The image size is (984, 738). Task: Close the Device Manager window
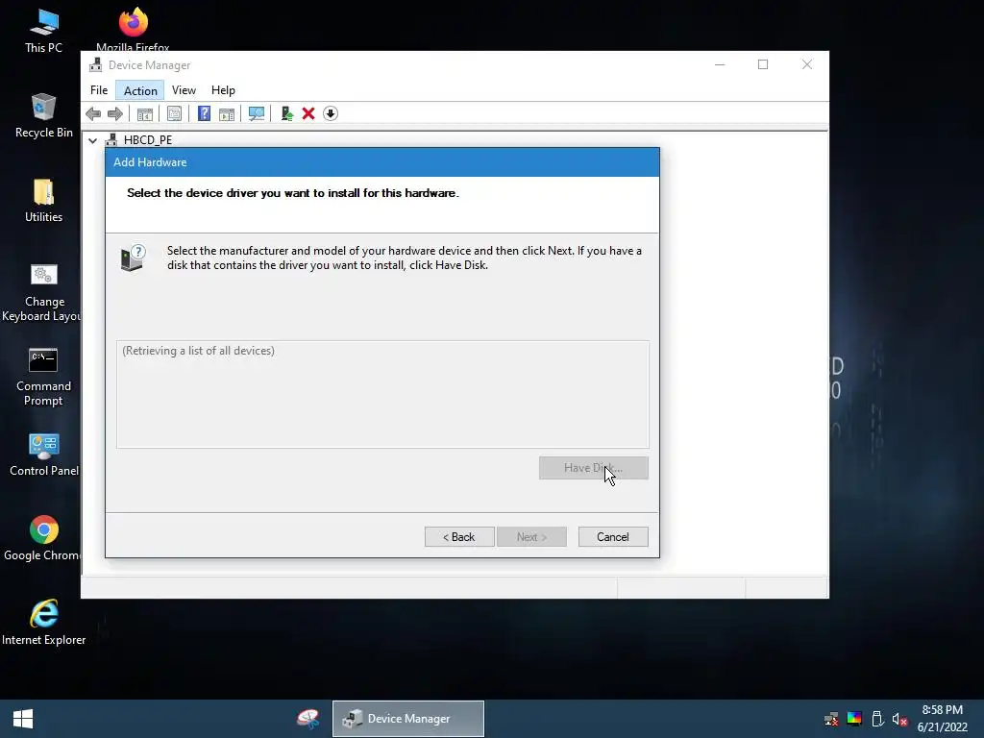807,64
